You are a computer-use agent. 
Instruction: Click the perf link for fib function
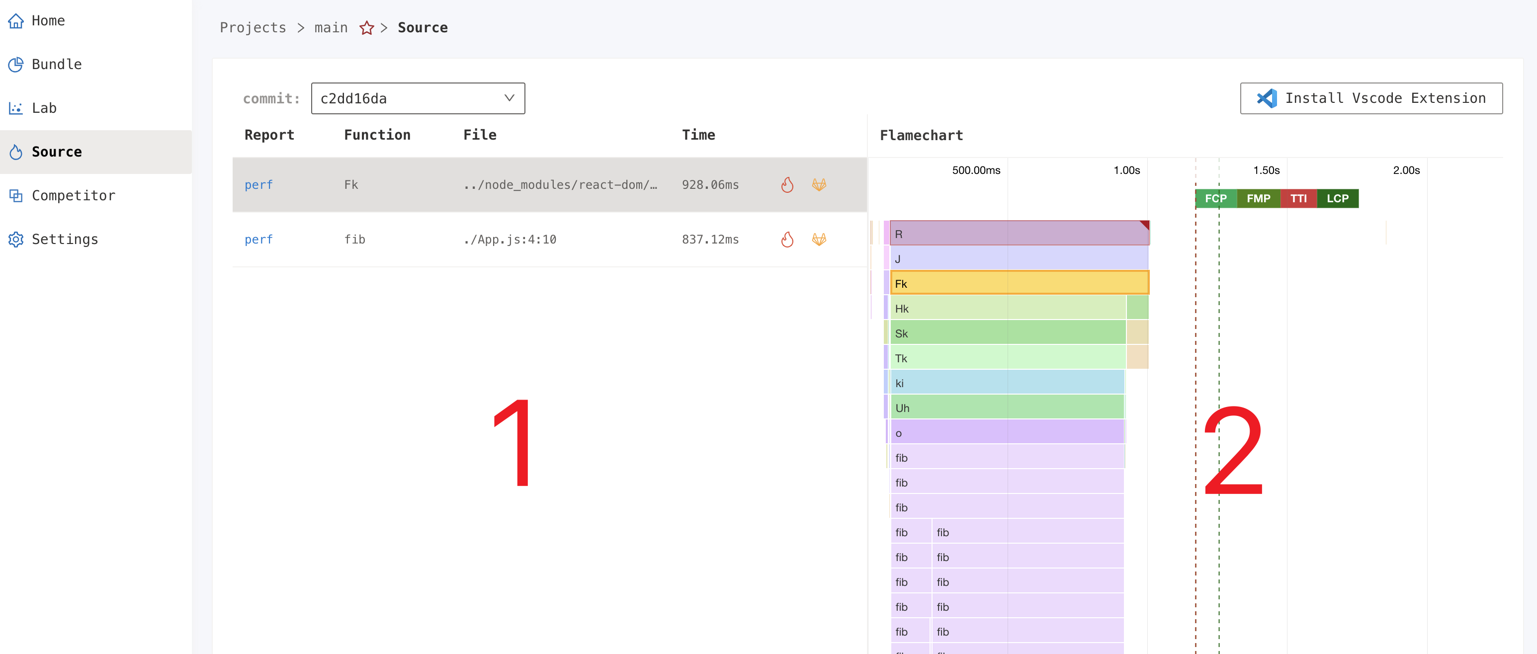point(258,239)
